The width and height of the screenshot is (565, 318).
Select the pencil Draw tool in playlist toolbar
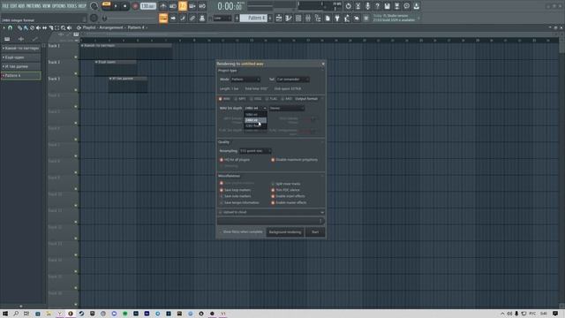19,27
